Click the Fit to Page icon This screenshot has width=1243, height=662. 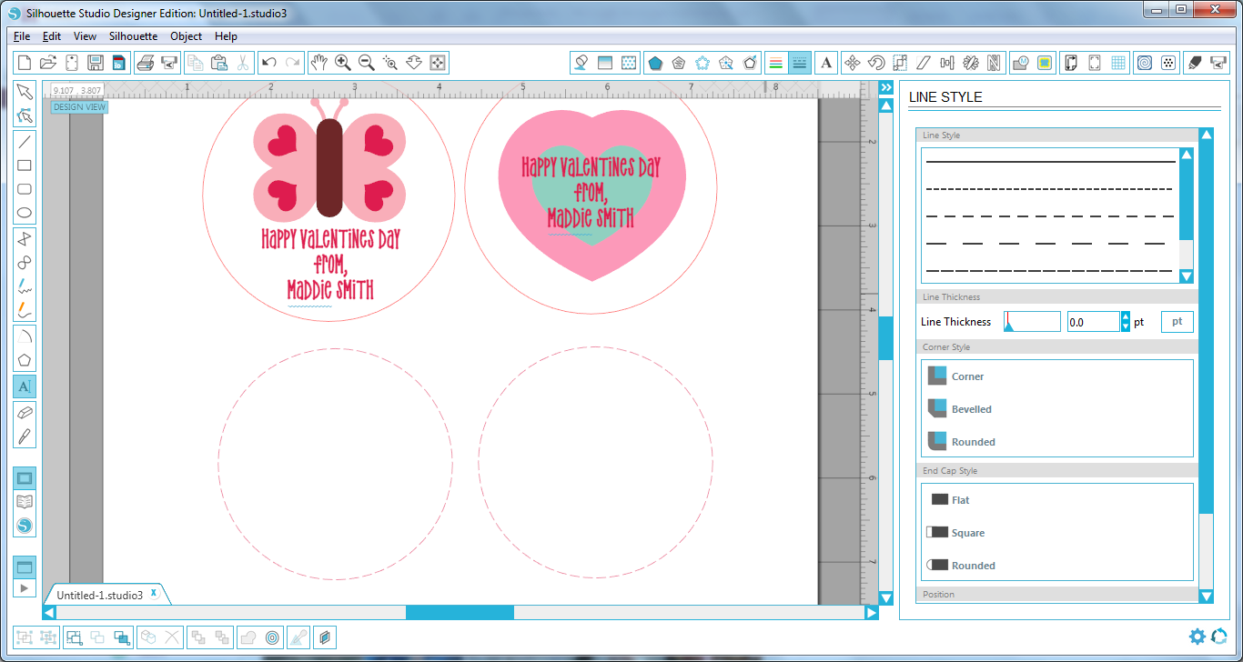click(x=438, y=63)
